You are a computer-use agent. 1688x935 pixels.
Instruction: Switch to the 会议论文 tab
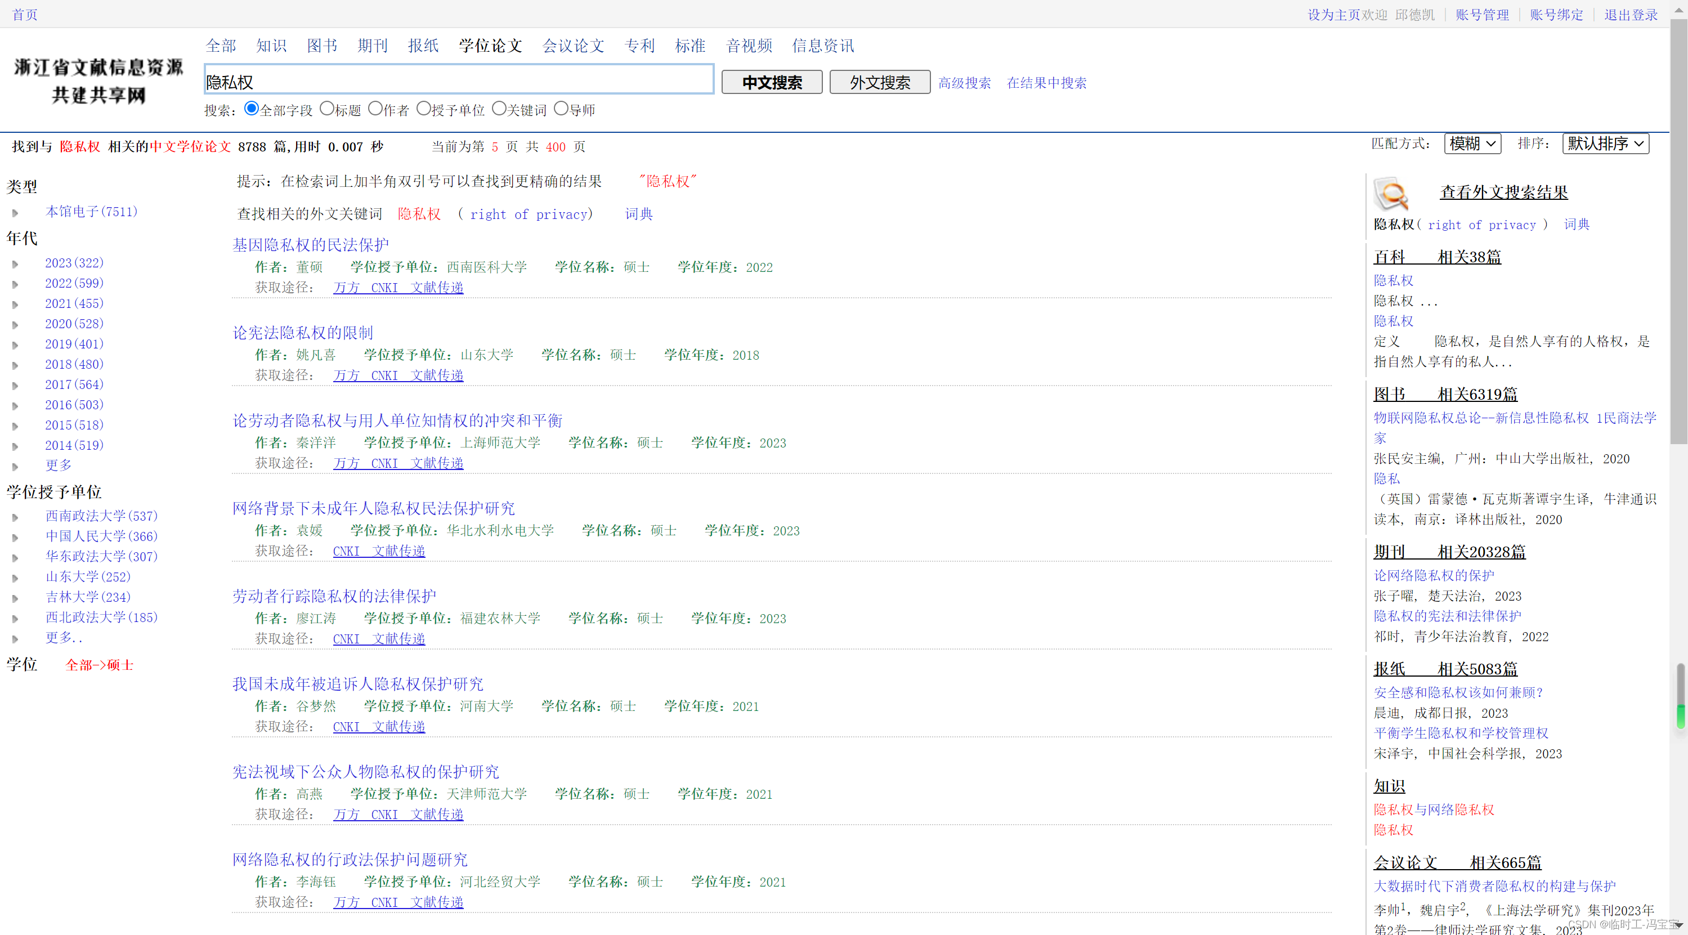pyautogui.click(x=573, y=46)
